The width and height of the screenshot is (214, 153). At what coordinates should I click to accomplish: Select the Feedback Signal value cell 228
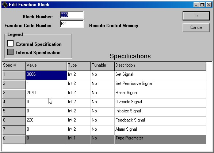click(46, 121)
